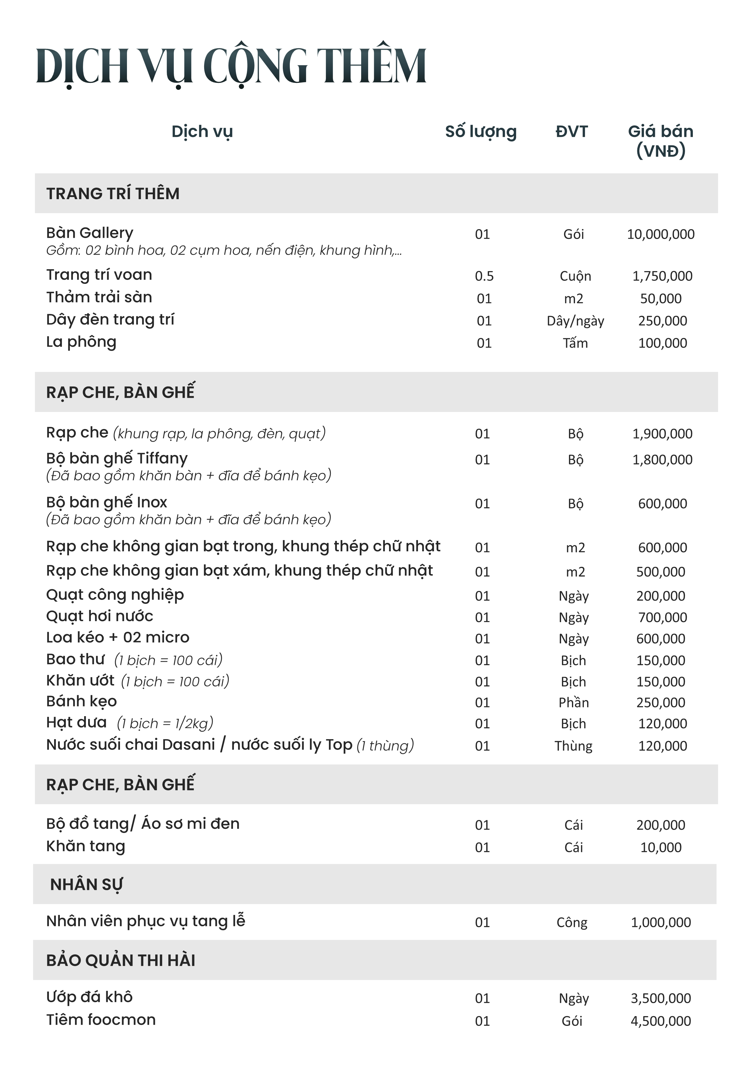Screen dimensions: 753x1065
Task: Select the Bộ bàn ghế Tiffany item
Action: [117, 459]
